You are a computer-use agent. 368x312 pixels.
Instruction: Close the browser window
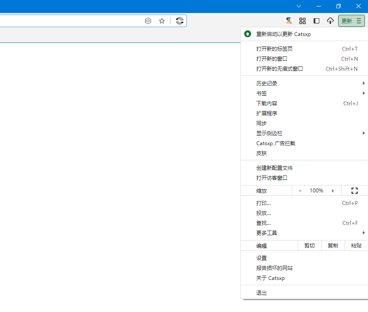tap(358, 6)
